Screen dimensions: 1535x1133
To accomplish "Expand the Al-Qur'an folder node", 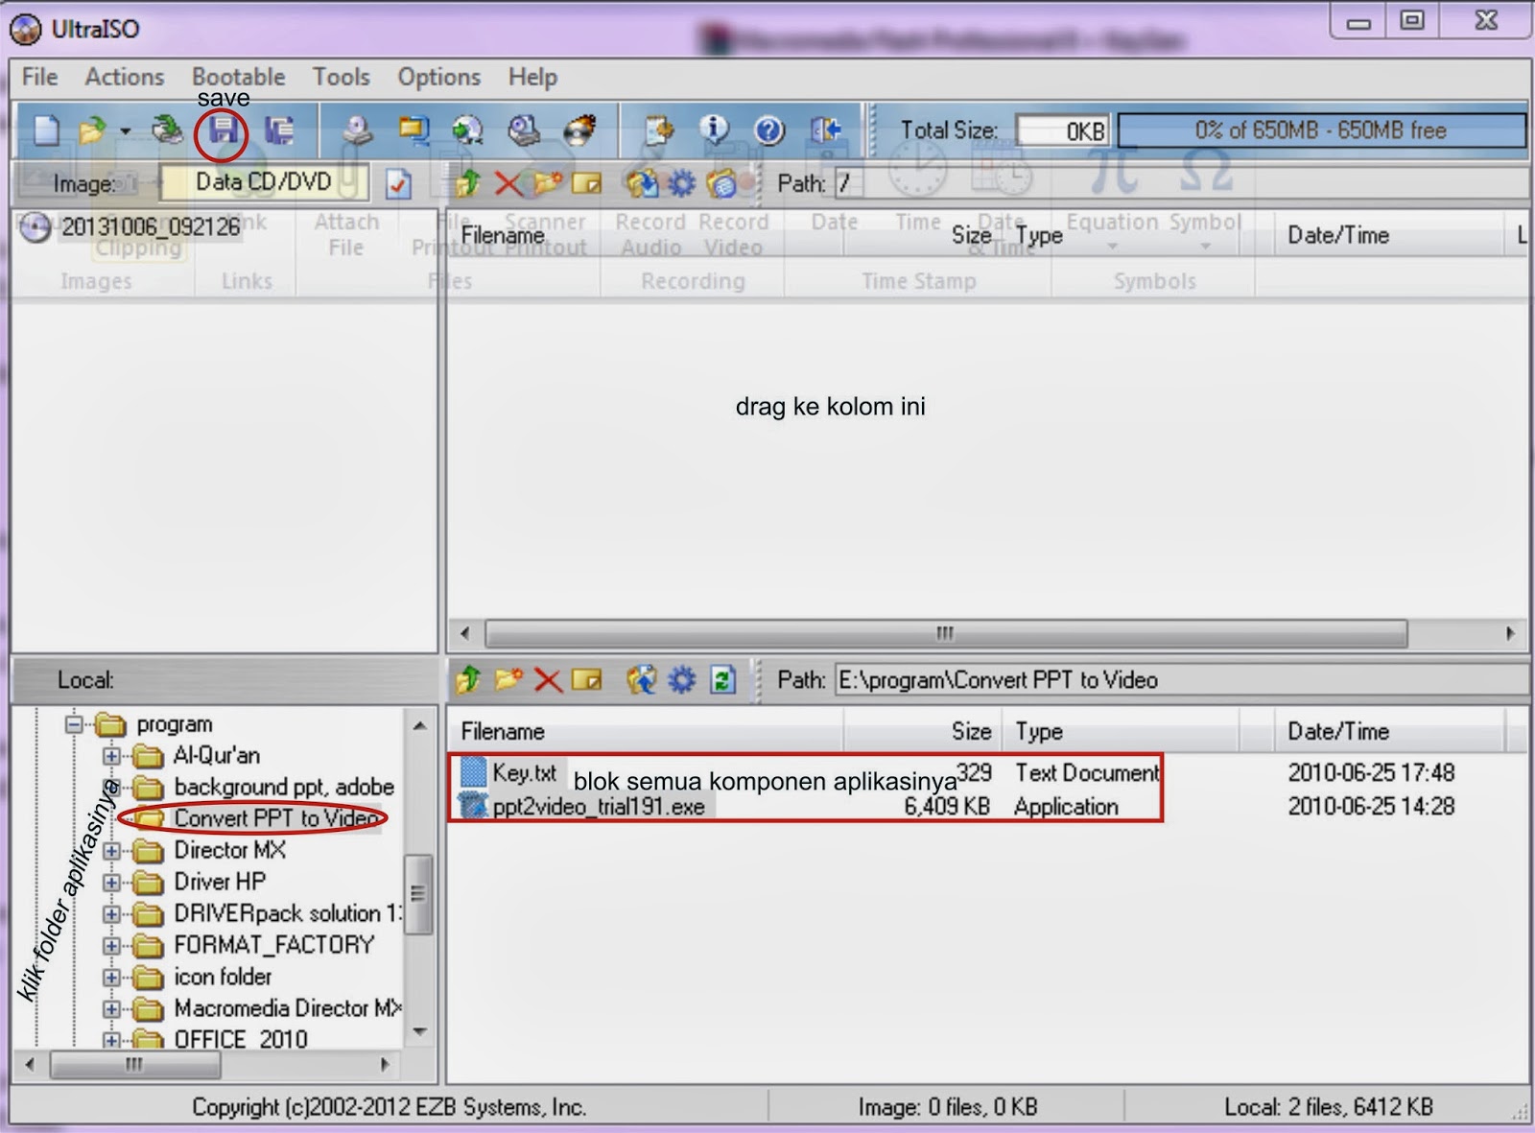I will tap(111, 756).
